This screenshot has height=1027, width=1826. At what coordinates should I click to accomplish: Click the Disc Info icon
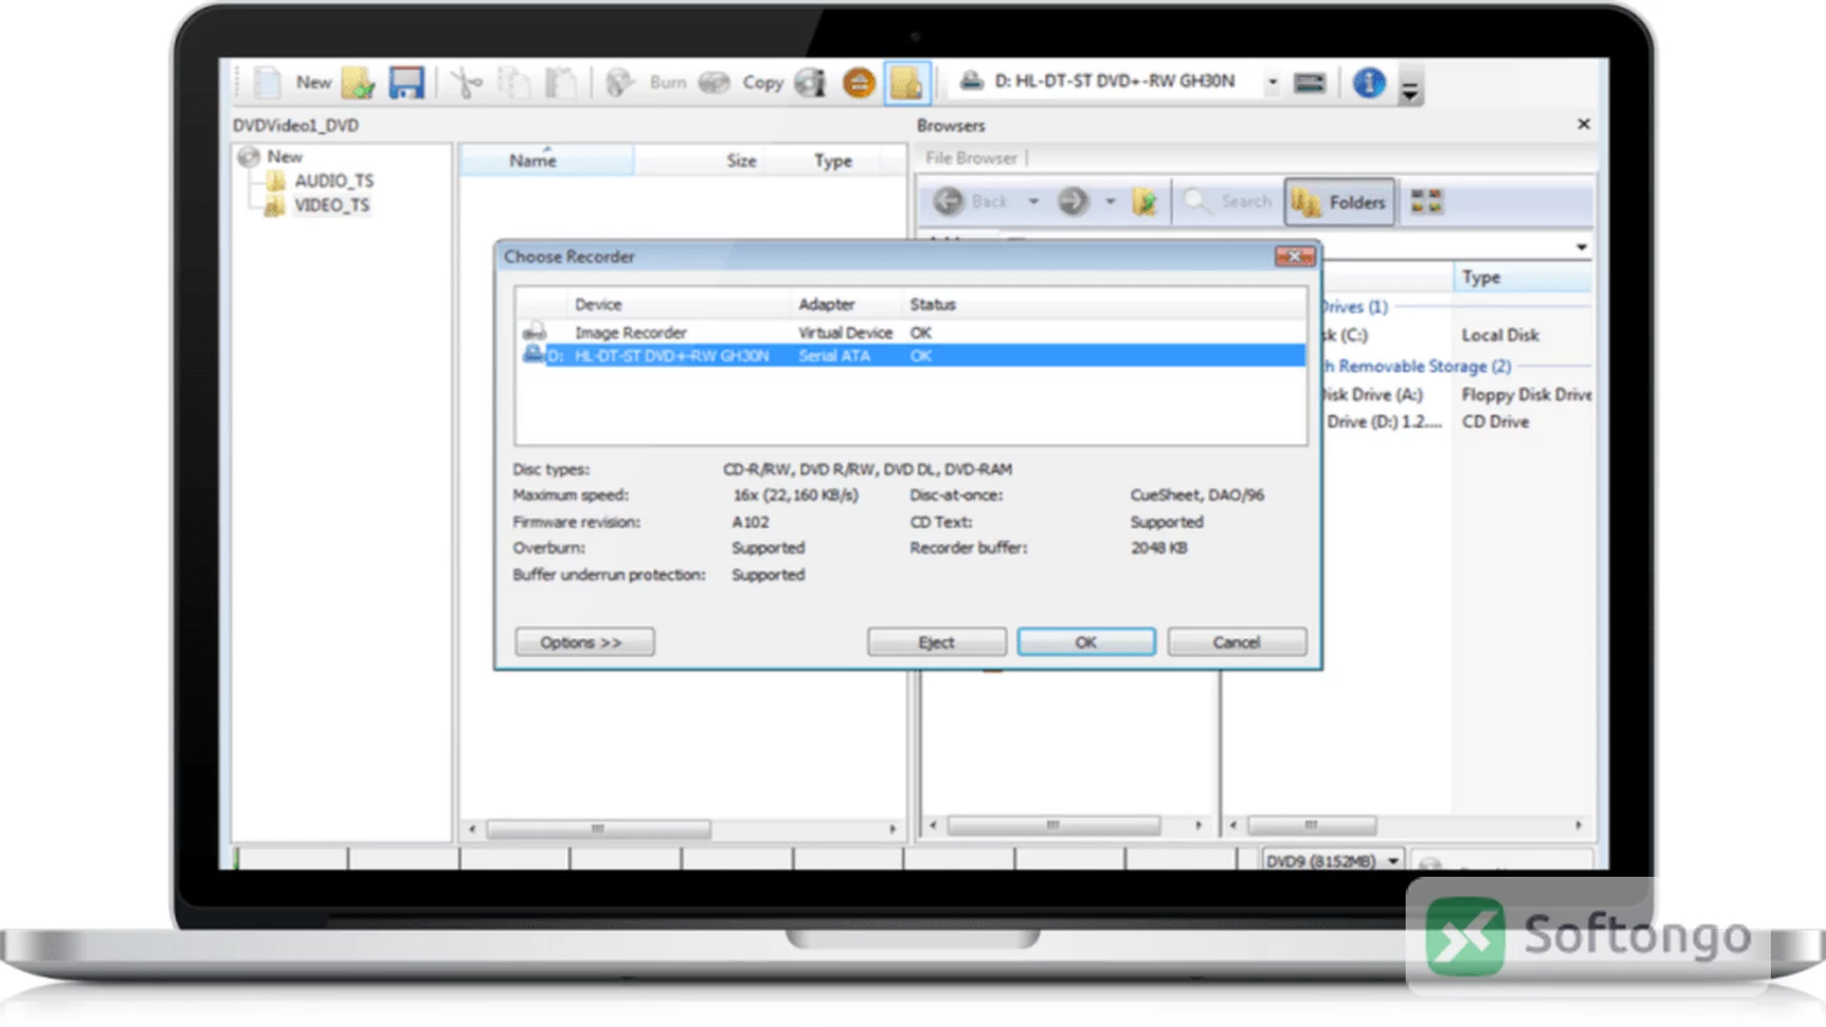(x=810, y=83)
